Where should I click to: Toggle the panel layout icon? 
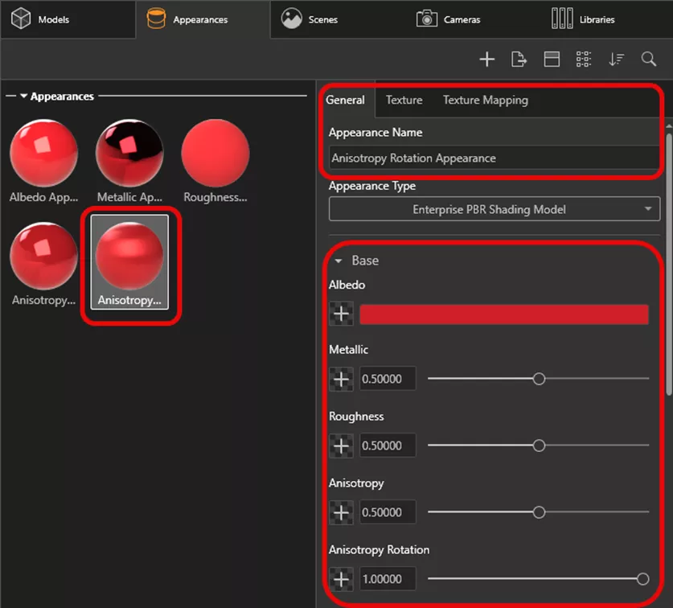click(552, 59)
